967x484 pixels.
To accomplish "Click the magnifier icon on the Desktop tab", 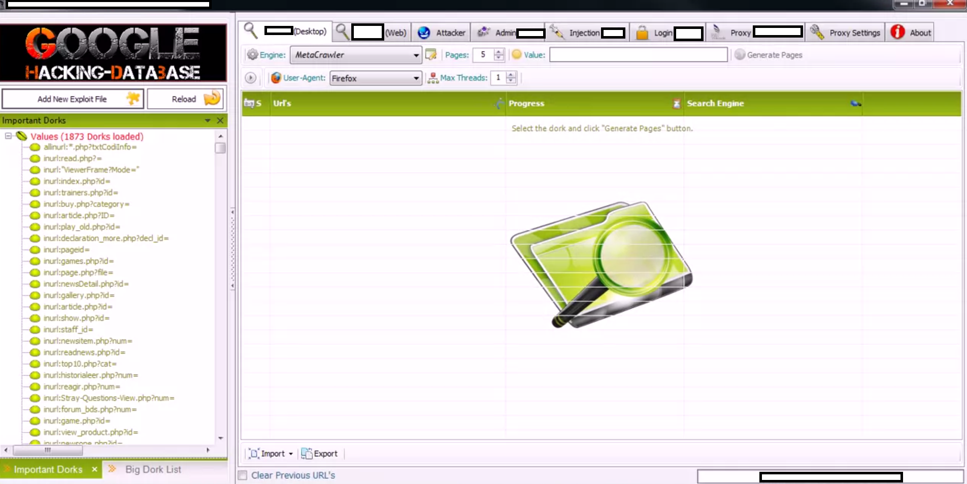I will 251,30.
